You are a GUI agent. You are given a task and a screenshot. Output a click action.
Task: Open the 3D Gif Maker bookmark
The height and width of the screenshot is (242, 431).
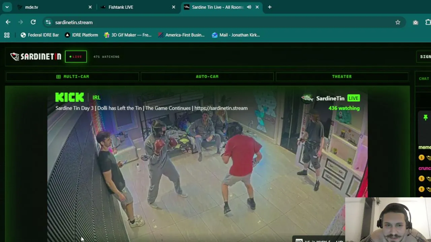point(128,35)
